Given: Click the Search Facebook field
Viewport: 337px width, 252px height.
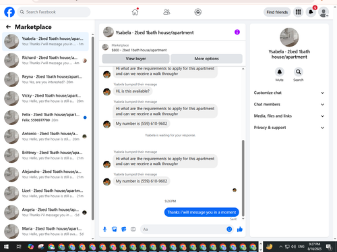Looking at the screenshot, I should (x=54, y=12).
